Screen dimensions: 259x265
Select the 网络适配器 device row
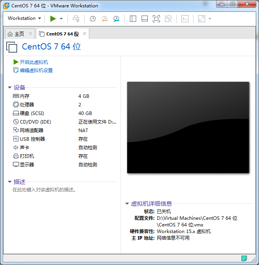click(x=64, y=130)
